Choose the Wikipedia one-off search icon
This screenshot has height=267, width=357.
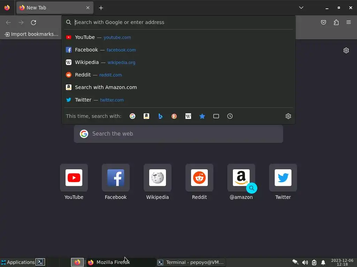pos(188,116)
